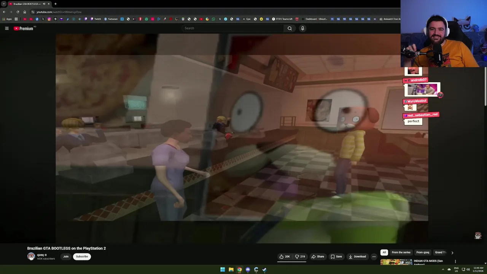Open the Dashboard - Ubisoft bookmark

[314, 19]
